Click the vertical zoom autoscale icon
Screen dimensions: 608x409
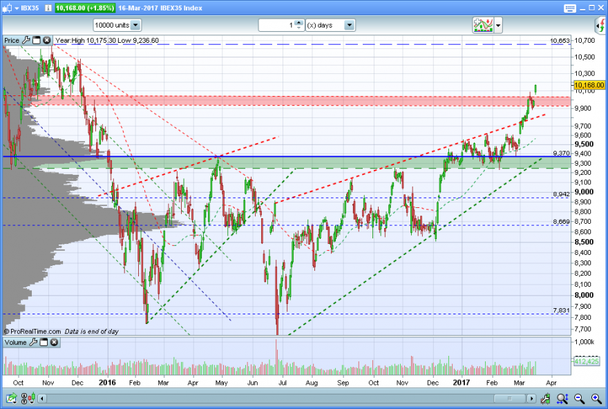(x=562, y=398)
